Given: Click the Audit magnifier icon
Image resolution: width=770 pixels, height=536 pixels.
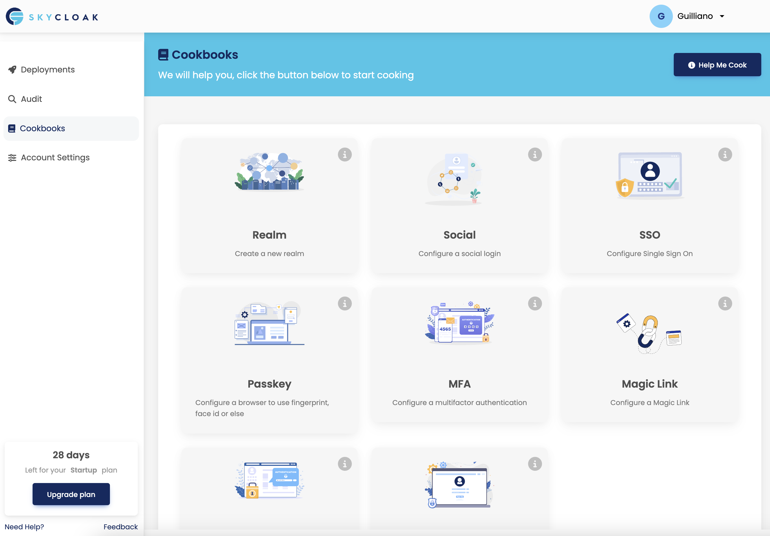Looking at the screenshot, I should pos(12,99).
